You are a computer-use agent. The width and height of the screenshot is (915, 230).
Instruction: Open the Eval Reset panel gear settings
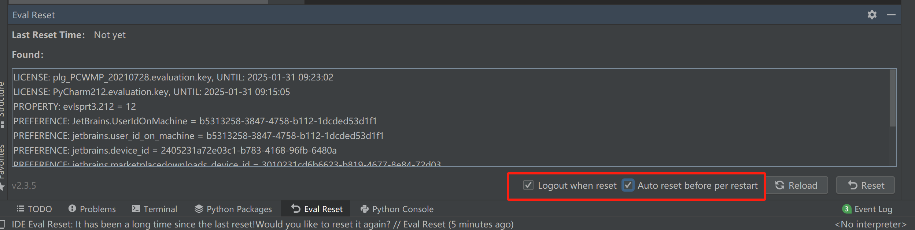click(872, 15)
